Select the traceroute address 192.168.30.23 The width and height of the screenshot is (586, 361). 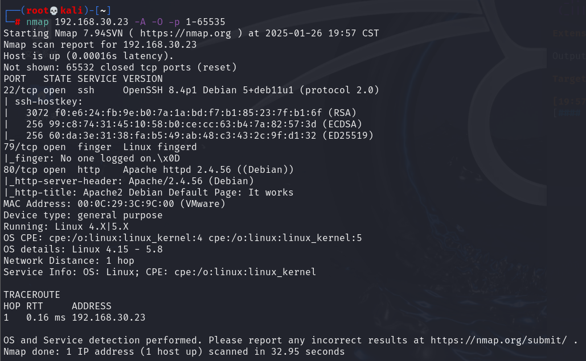108,317
